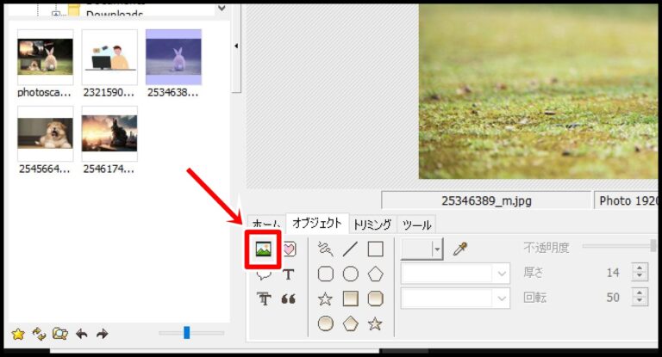This screenshot has width=662, height=357.
Task: Click the redo forward arrow
Action: coord(103,334)
